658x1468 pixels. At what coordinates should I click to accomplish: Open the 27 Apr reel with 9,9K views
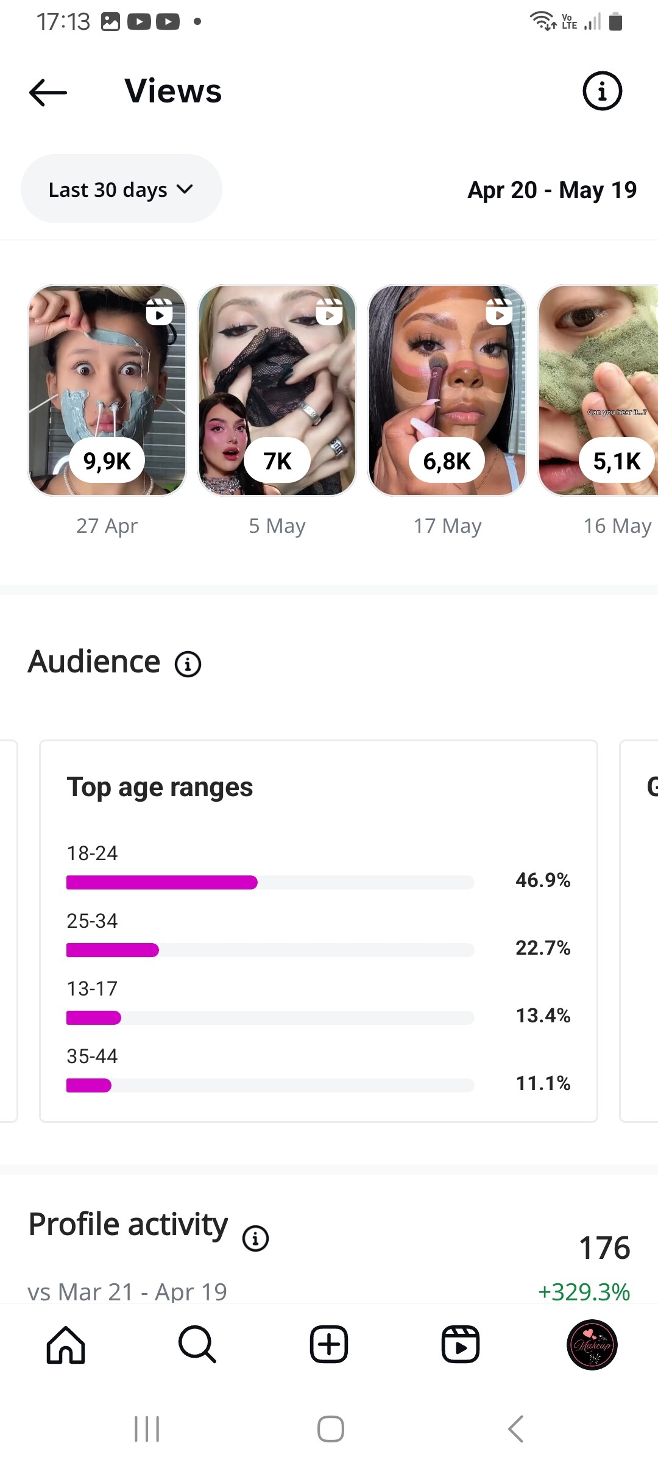[x=107, y=390]
